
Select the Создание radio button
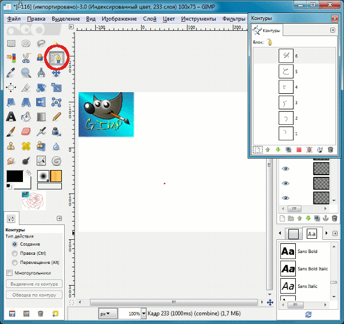tap(15, 244)
